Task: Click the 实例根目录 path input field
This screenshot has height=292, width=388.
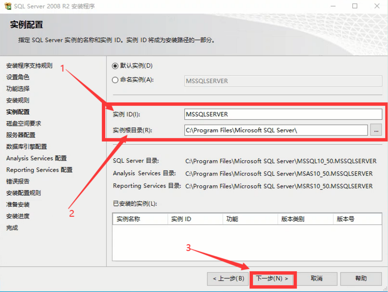Action: tap(276, 130)
